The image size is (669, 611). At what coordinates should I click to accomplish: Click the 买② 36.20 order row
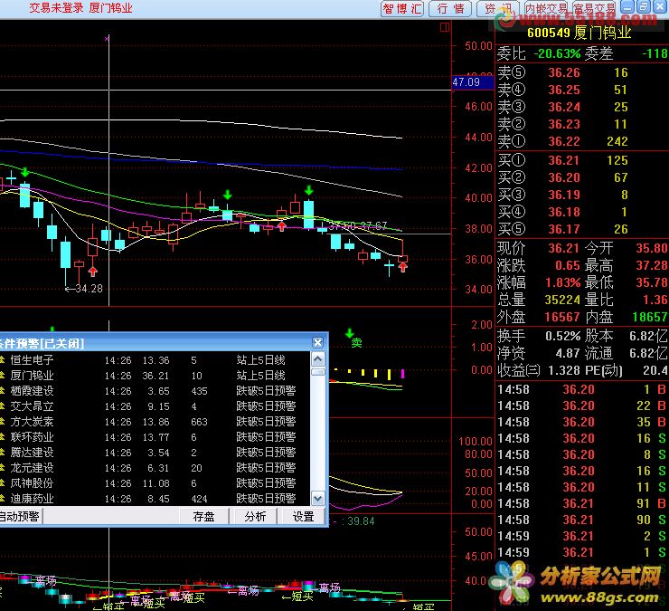[x=582, y=177]
